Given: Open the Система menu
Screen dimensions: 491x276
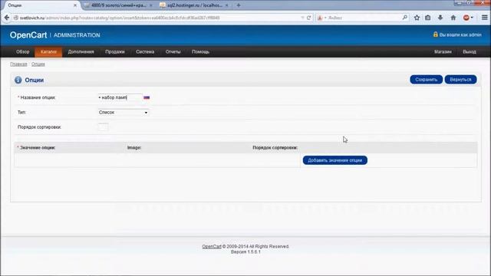Looking at the screenshot, I should tap(145, 51).
